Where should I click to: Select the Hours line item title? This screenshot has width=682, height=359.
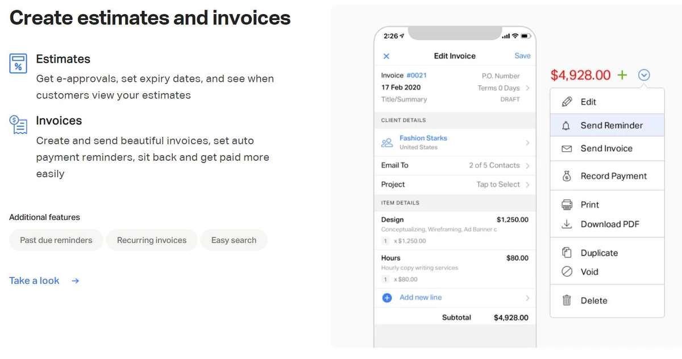pos(391,258)
